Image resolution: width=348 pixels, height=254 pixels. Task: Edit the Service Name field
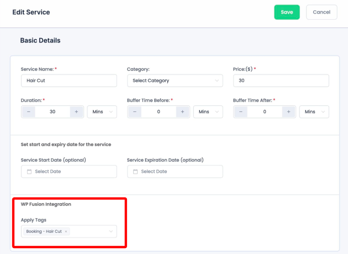(x=69, y=81)
